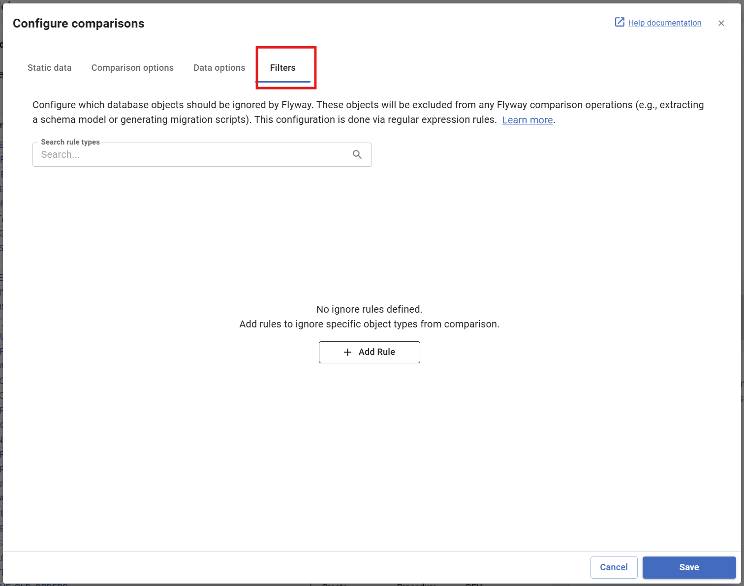Viewport: 744px width, 586px height.
Task: Follow the Learn more link
Action: [527, 120]
